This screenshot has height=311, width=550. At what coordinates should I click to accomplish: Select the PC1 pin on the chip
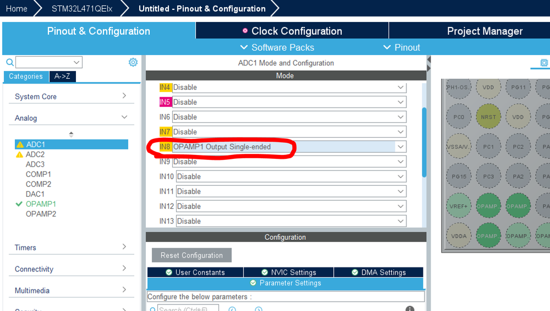[x=488, y=147]
